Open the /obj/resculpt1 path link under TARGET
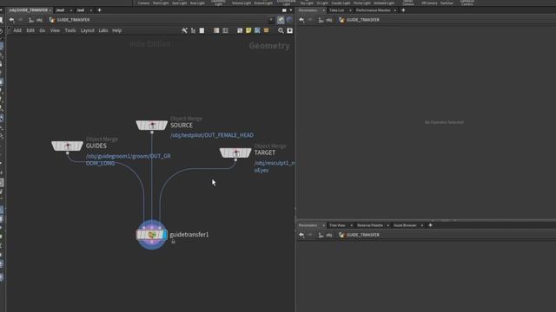This screenshot has width=556, height=312. [275, 166]
